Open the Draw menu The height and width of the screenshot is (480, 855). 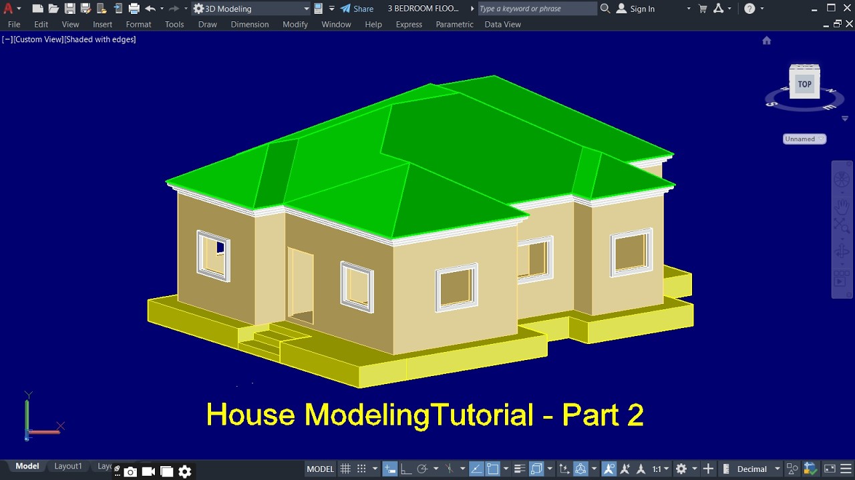click(x=207, y=24)
